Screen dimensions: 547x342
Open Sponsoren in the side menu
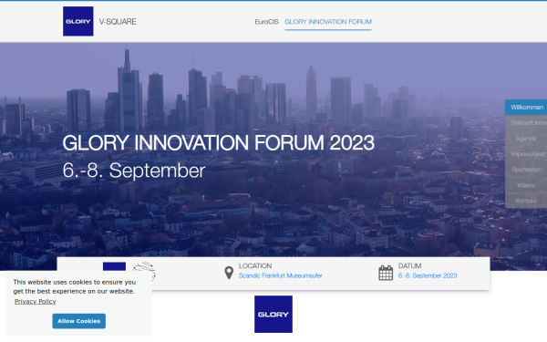[x=526, y=170]
